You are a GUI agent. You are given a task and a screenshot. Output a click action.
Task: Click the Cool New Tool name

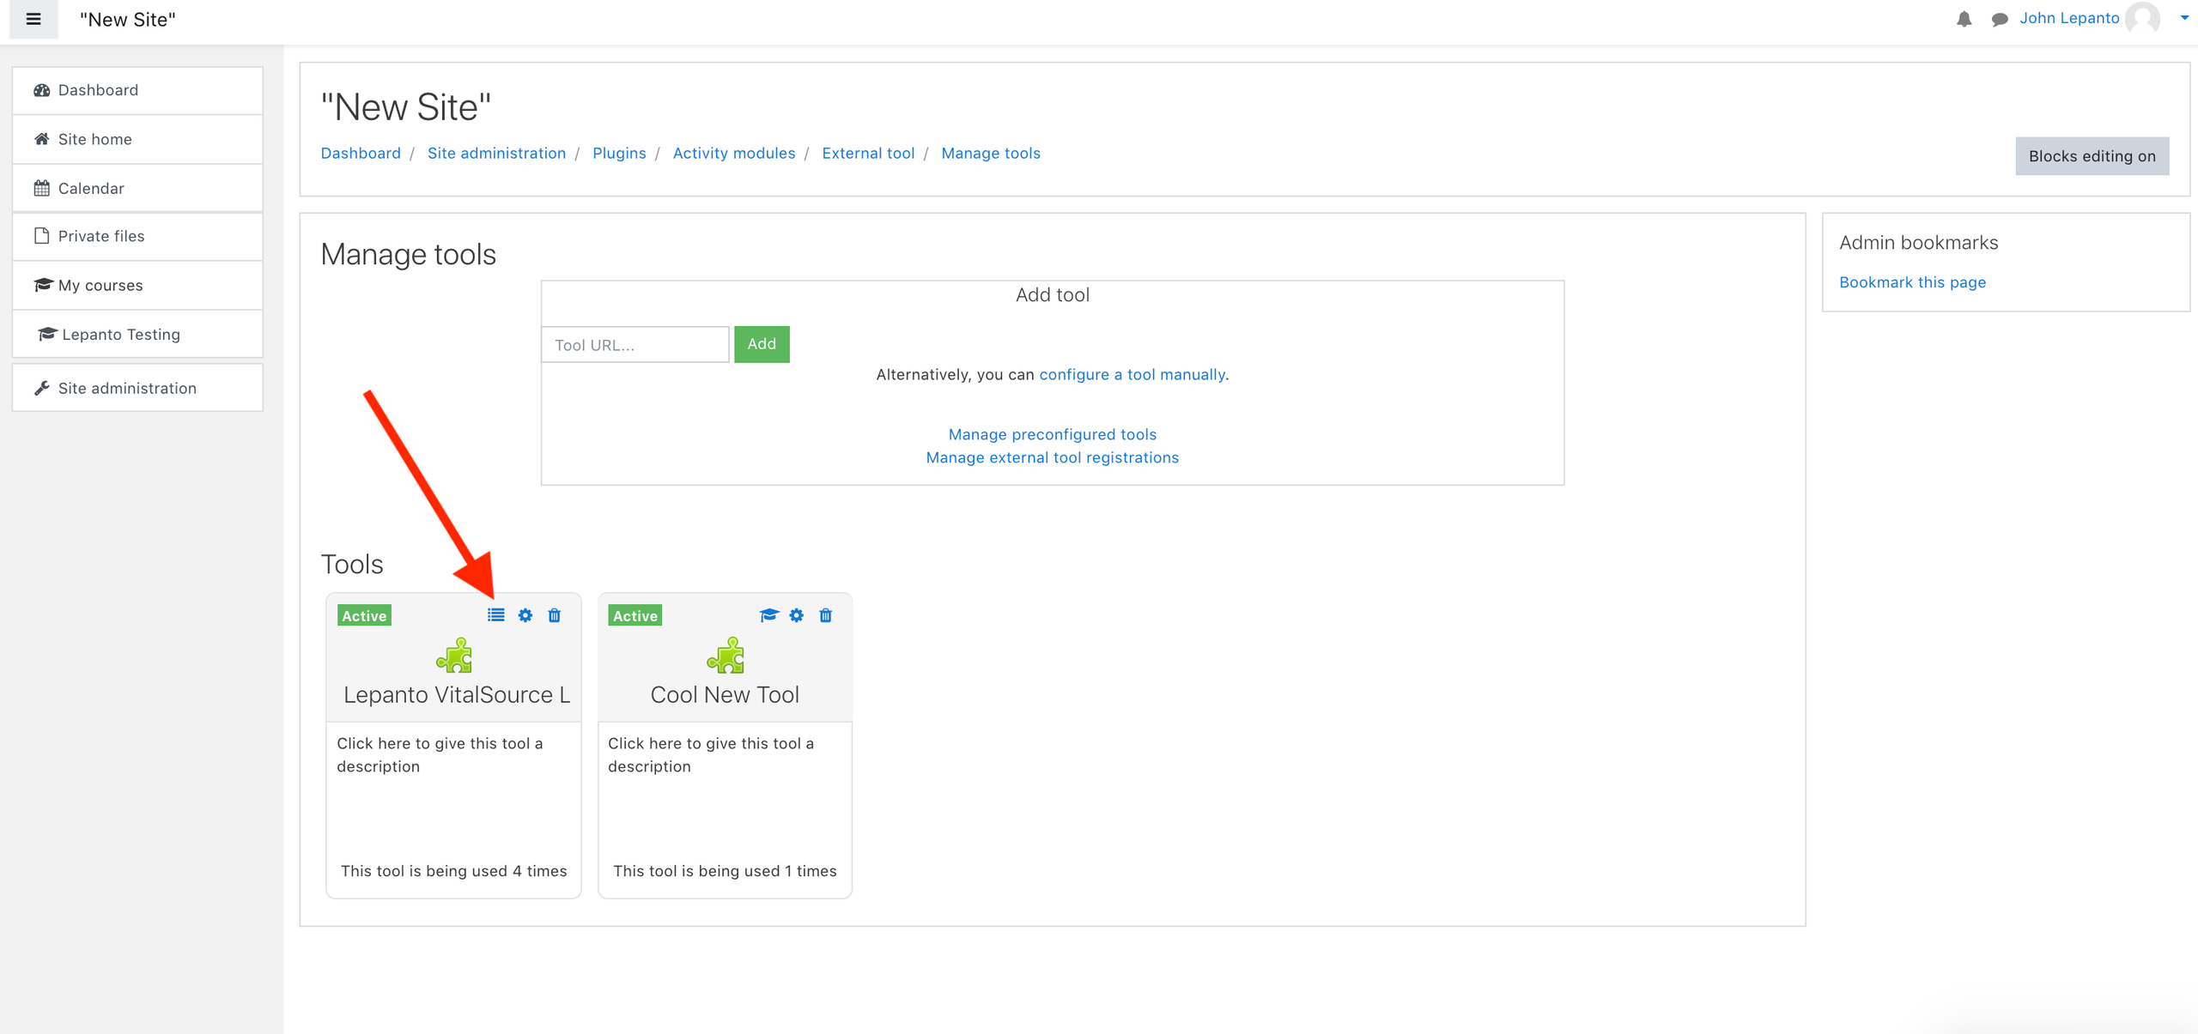[725, 694]
